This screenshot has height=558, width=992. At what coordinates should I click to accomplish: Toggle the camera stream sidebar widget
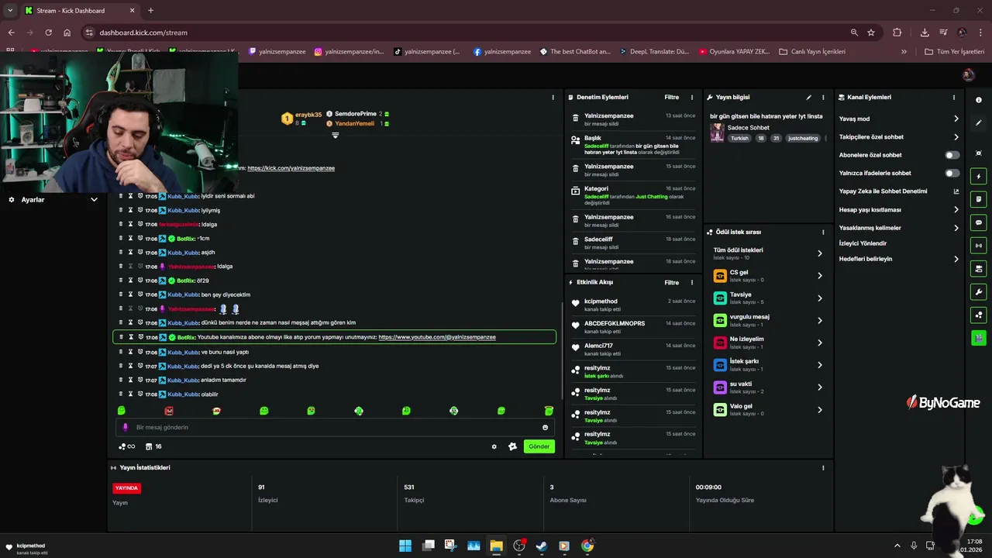(978, 269)
